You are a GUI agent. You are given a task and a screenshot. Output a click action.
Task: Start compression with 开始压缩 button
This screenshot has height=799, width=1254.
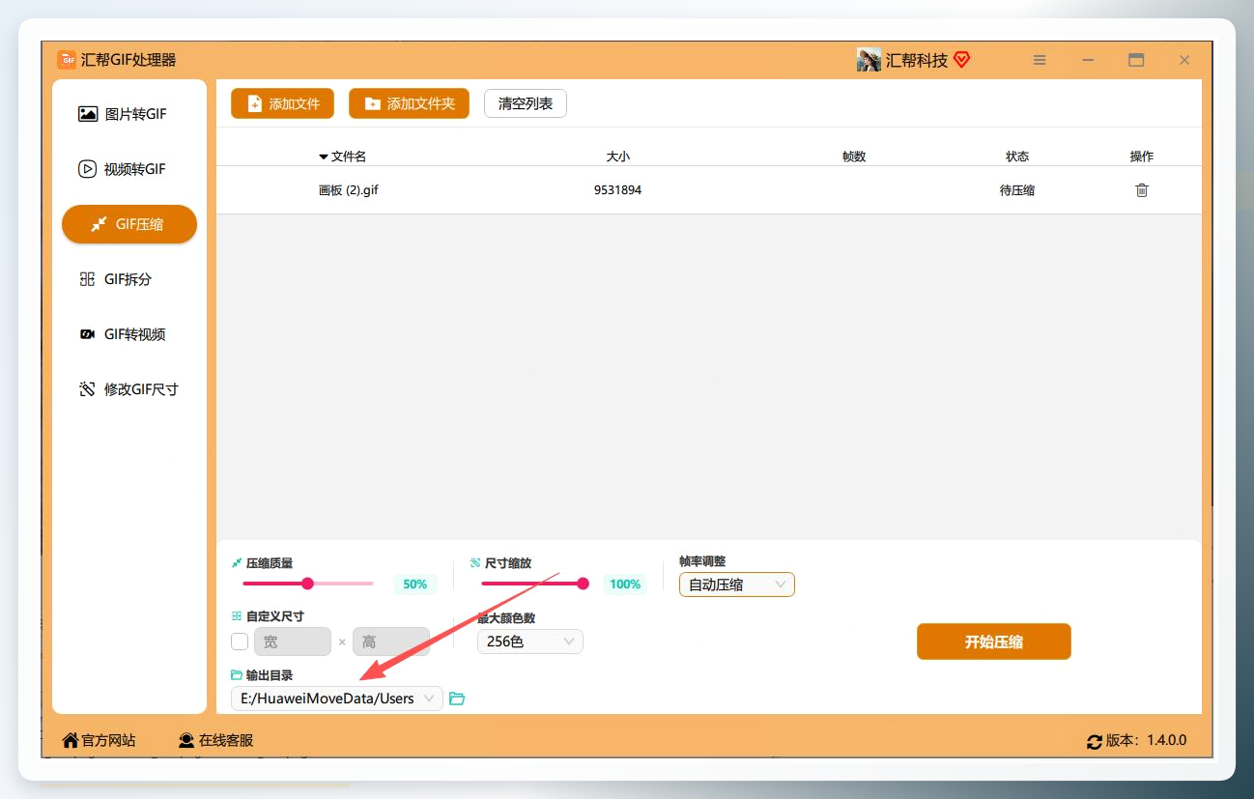click(x=993, y=642)
